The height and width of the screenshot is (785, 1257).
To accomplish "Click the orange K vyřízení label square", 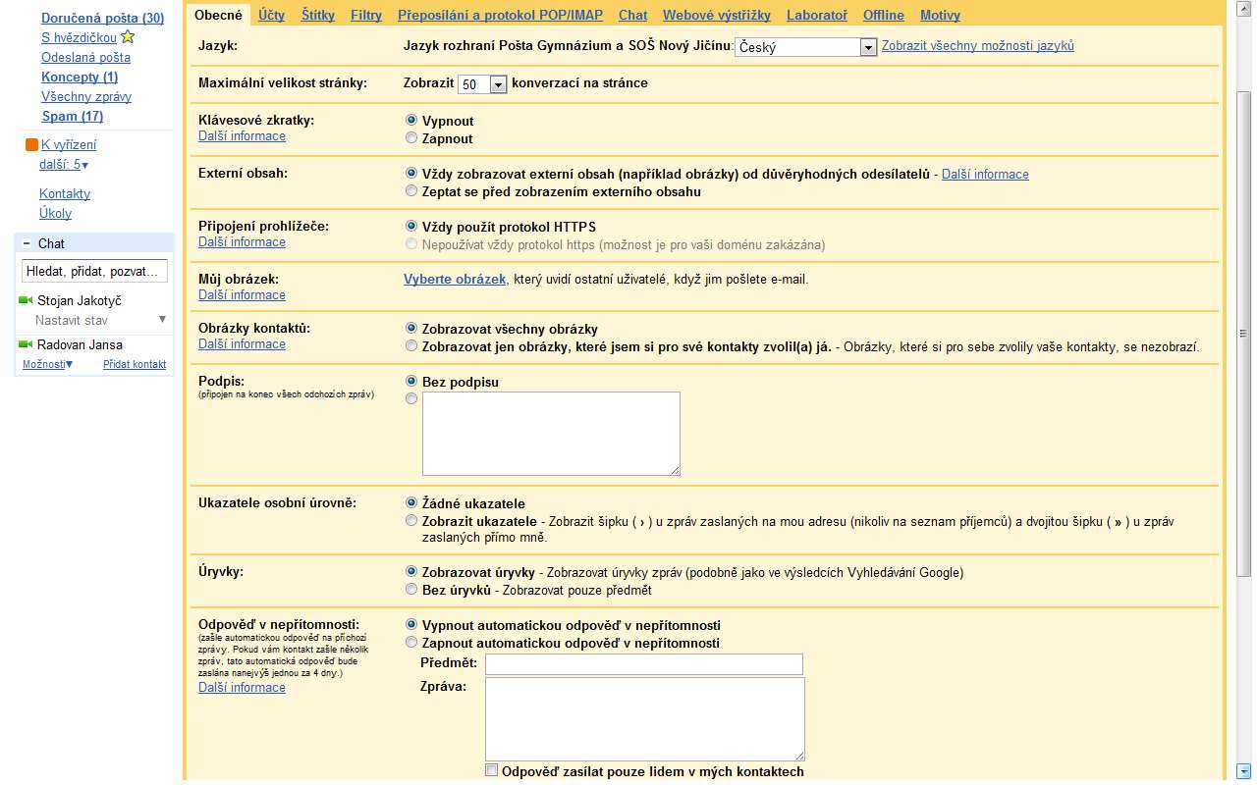I will (31, 145).
